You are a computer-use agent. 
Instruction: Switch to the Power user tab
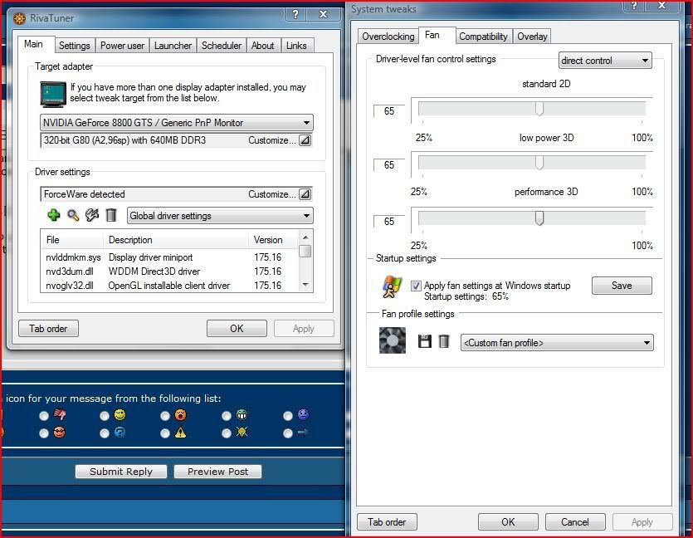coord(122,46)
